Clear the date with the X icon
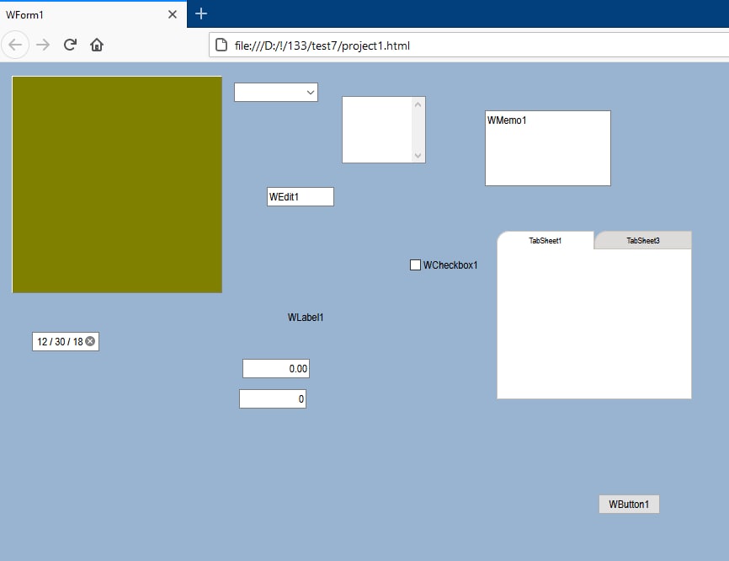This screenshot has height=561, width=729. pyautogui.click(x=90, y=341)
